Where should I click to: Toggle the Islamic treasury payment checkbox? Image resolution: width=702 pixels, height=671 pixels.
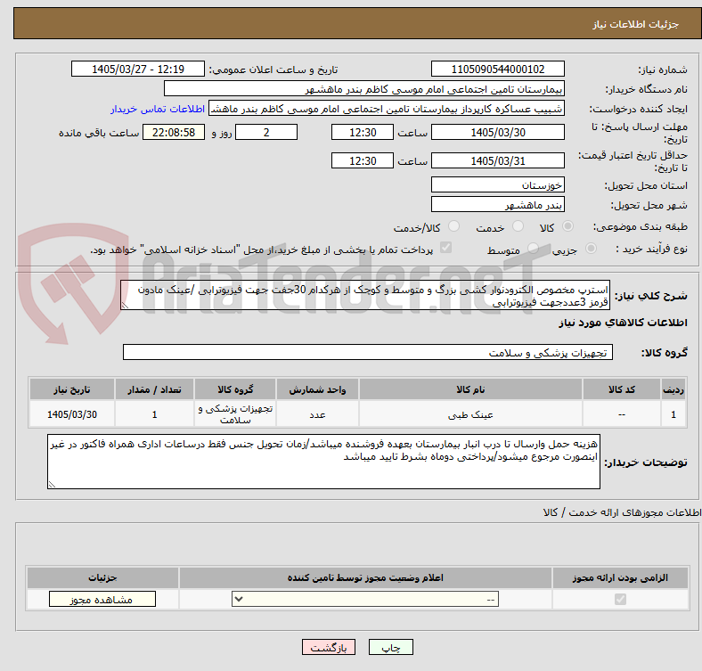click(446, 248)
